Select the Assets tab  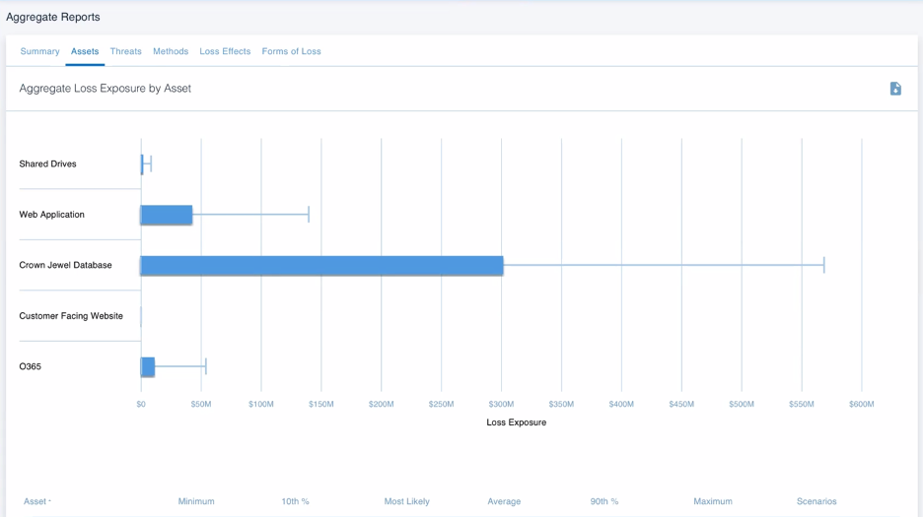click(85, 51)
